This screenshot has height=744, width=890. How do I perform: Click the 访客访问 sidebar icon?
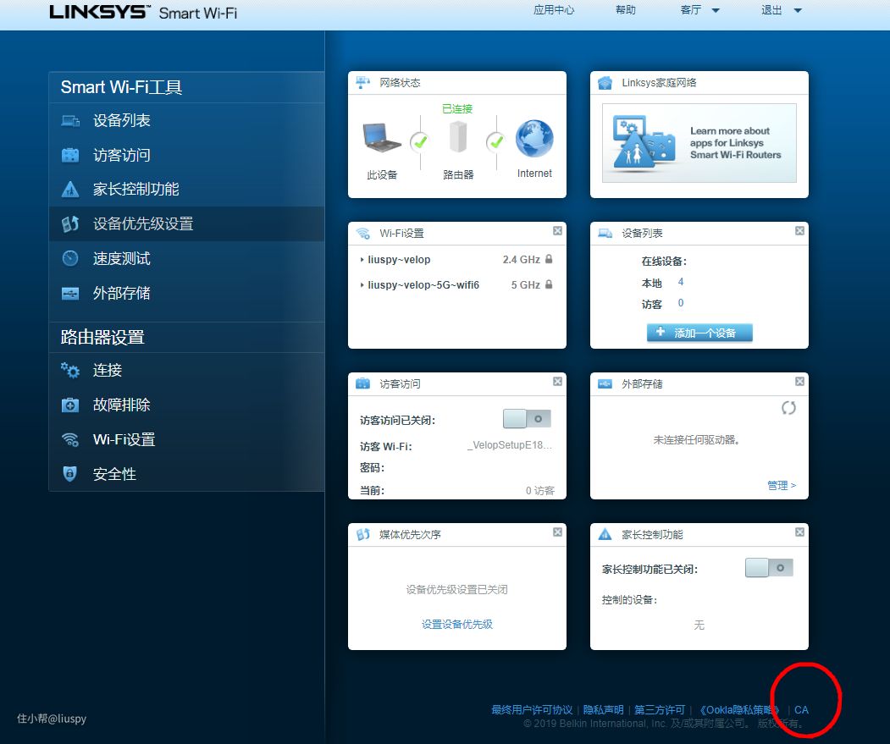coord(70,156)
